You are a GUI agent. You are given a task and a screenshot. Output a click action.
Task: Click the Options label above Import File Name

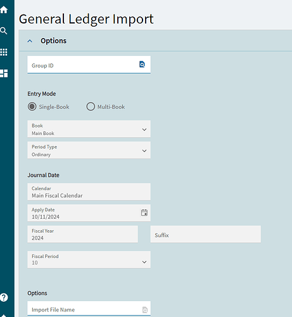click(x=37, y=294)
